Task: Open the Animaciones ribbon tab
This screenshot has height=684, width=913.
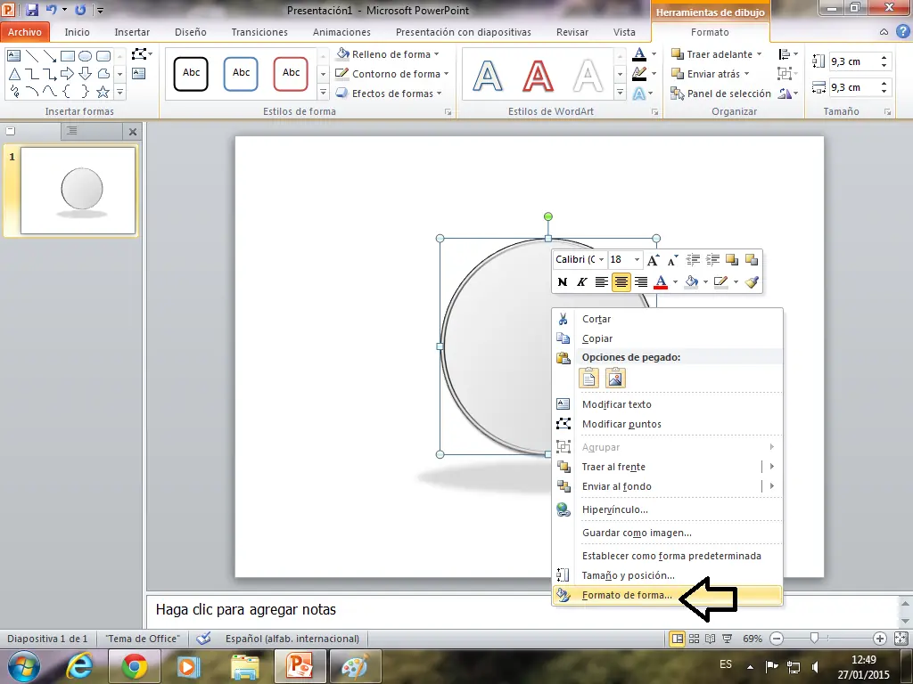Action: 341,32
